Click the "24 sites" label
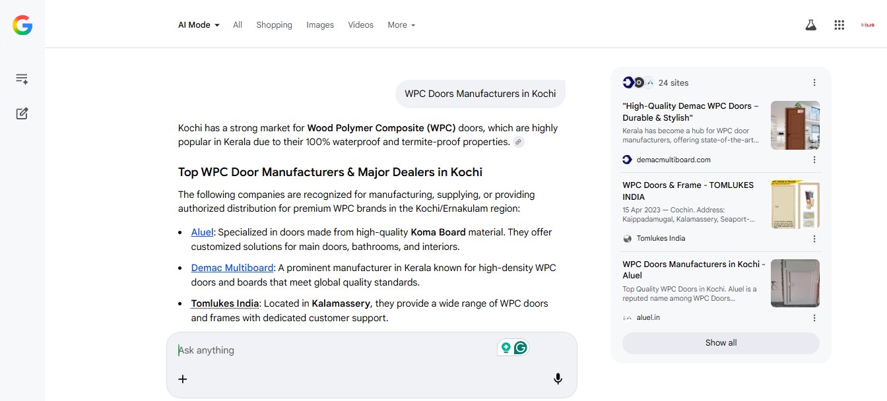This screenshot has width=887, height=401. click(x=673, y=82)
